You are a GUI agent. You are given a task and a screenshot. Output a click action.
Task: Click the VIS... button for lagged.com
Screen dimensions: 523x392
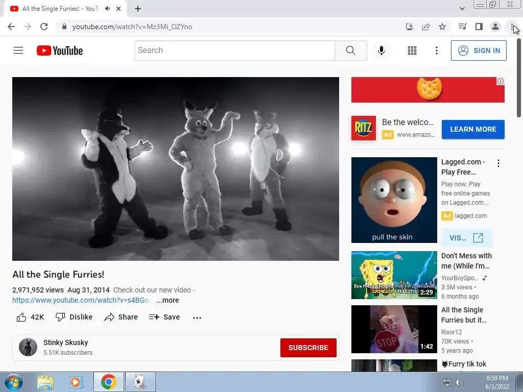click(x=466, y=238)
